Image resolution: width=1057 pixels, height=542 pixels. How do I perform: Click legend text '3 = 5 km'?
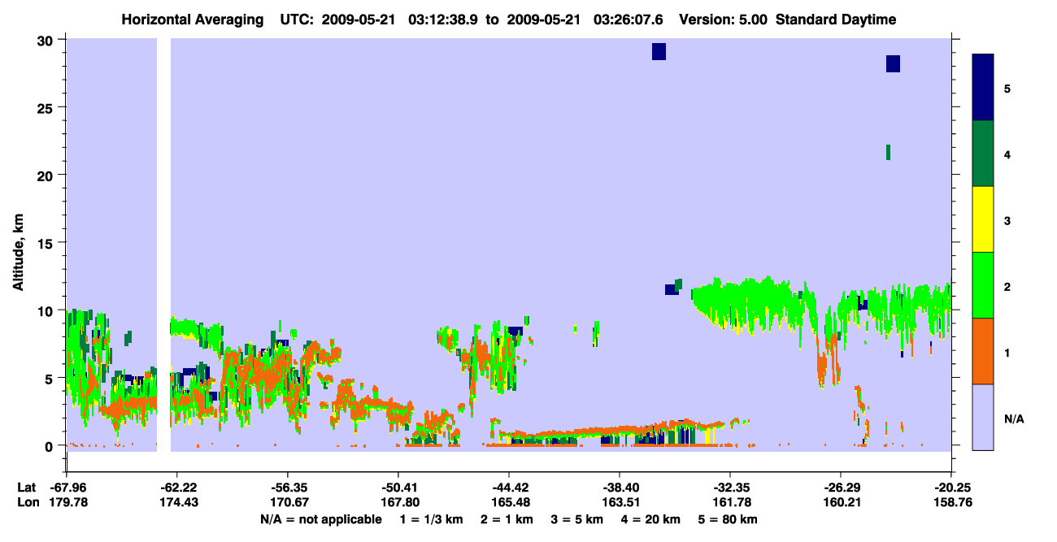(577, 519)
